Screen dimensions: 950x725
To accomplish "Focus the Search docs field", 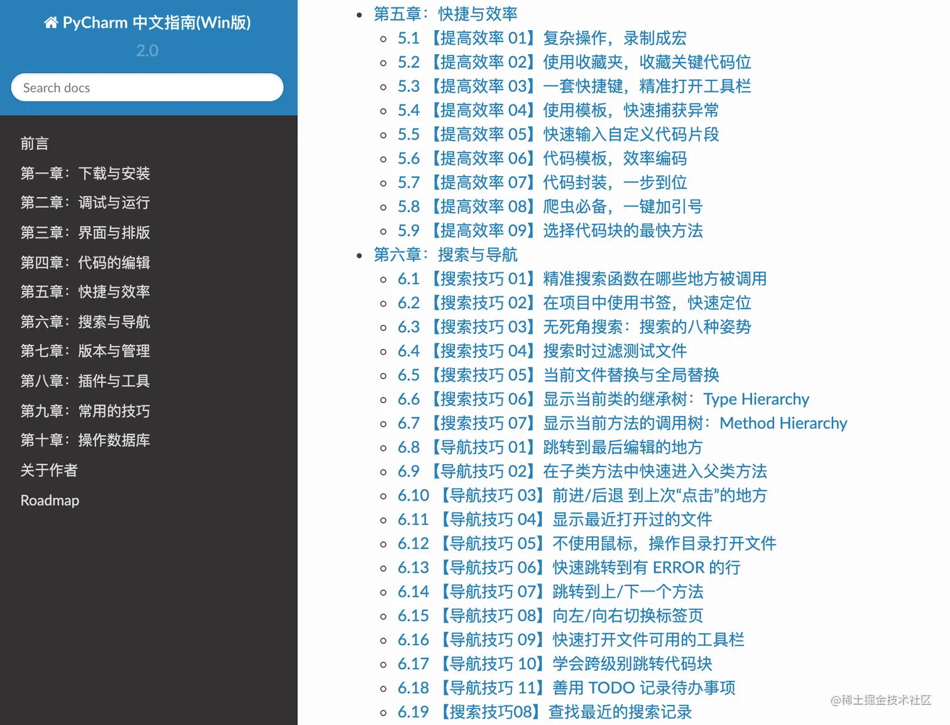I will point(147,87).
